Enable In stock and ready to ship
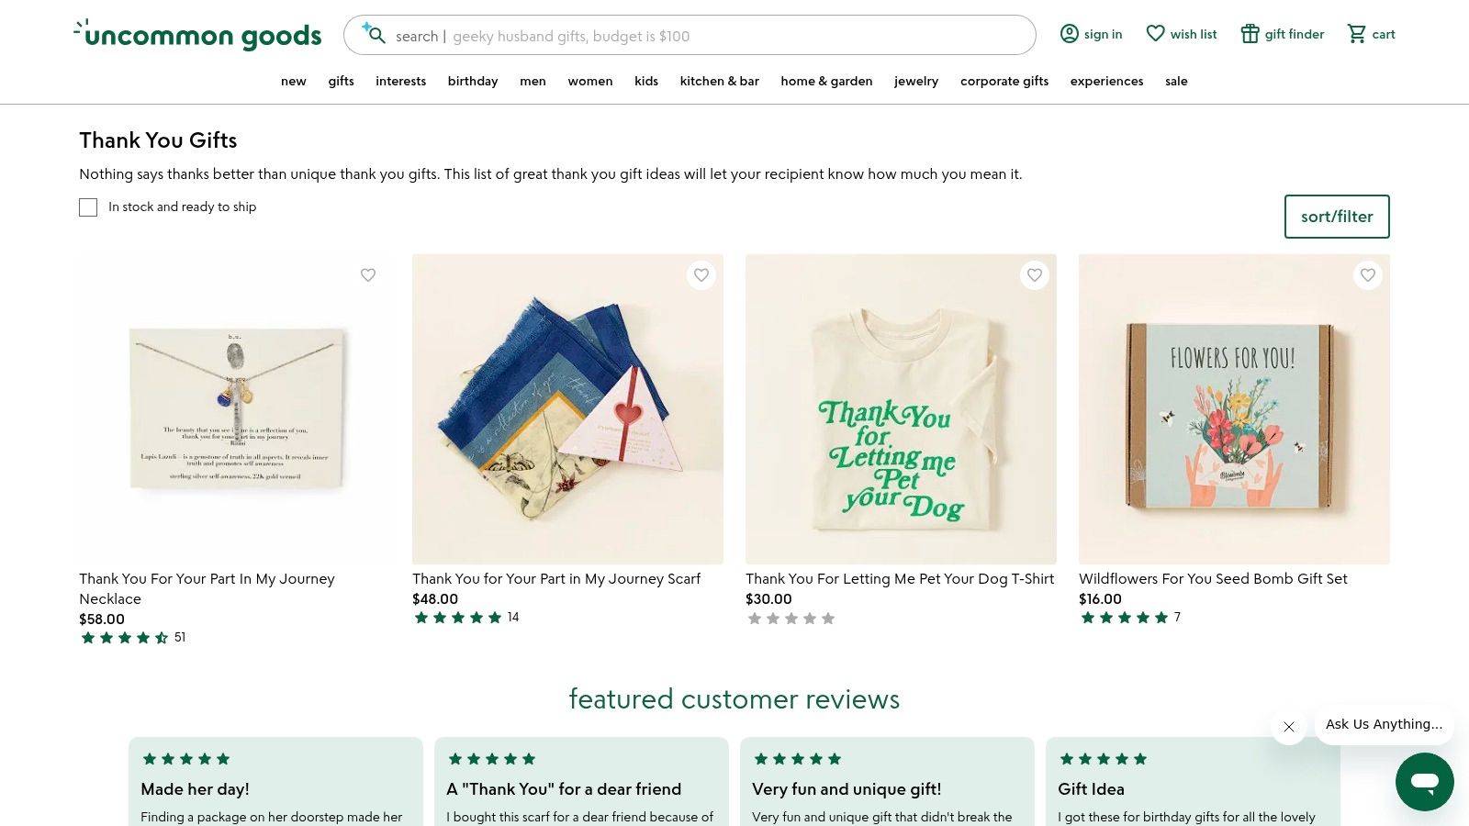This screenshot has height=826, width=1469. (88, 207)
